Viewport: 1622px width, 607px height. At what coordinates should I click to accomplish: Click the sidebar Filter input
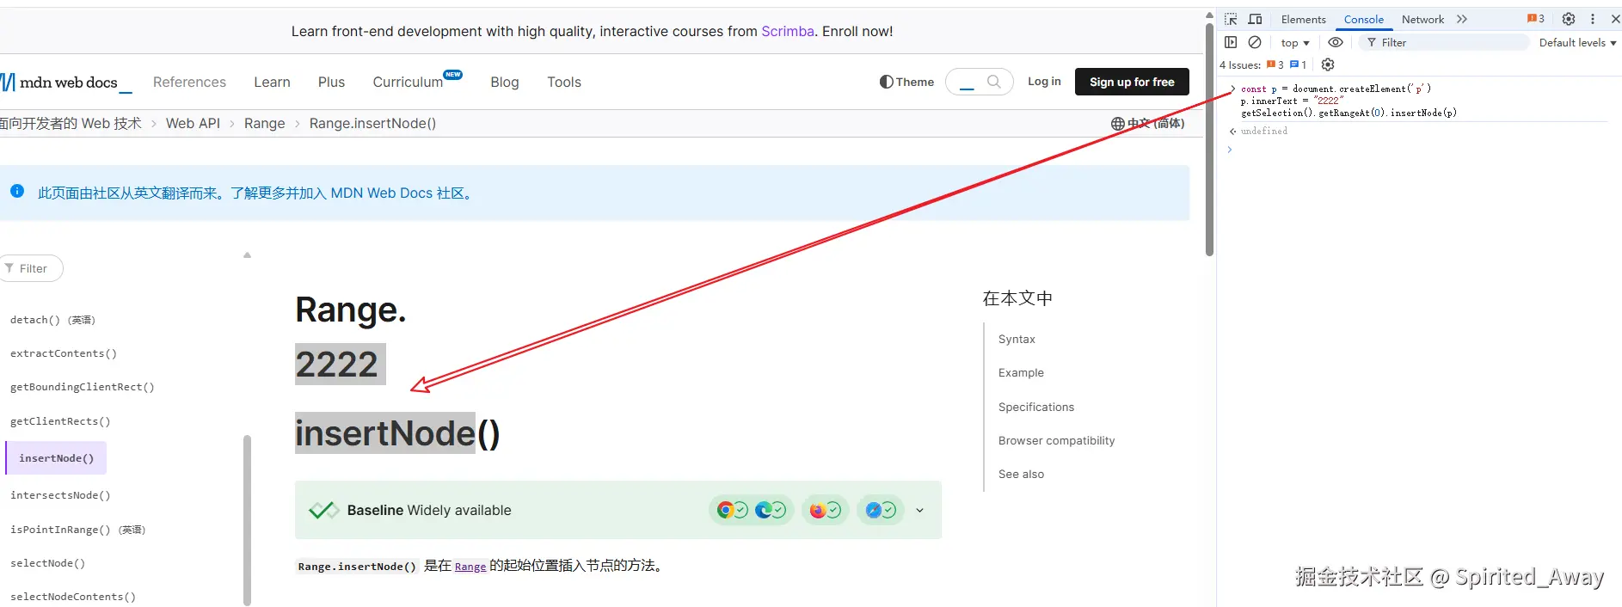point(32,268)
